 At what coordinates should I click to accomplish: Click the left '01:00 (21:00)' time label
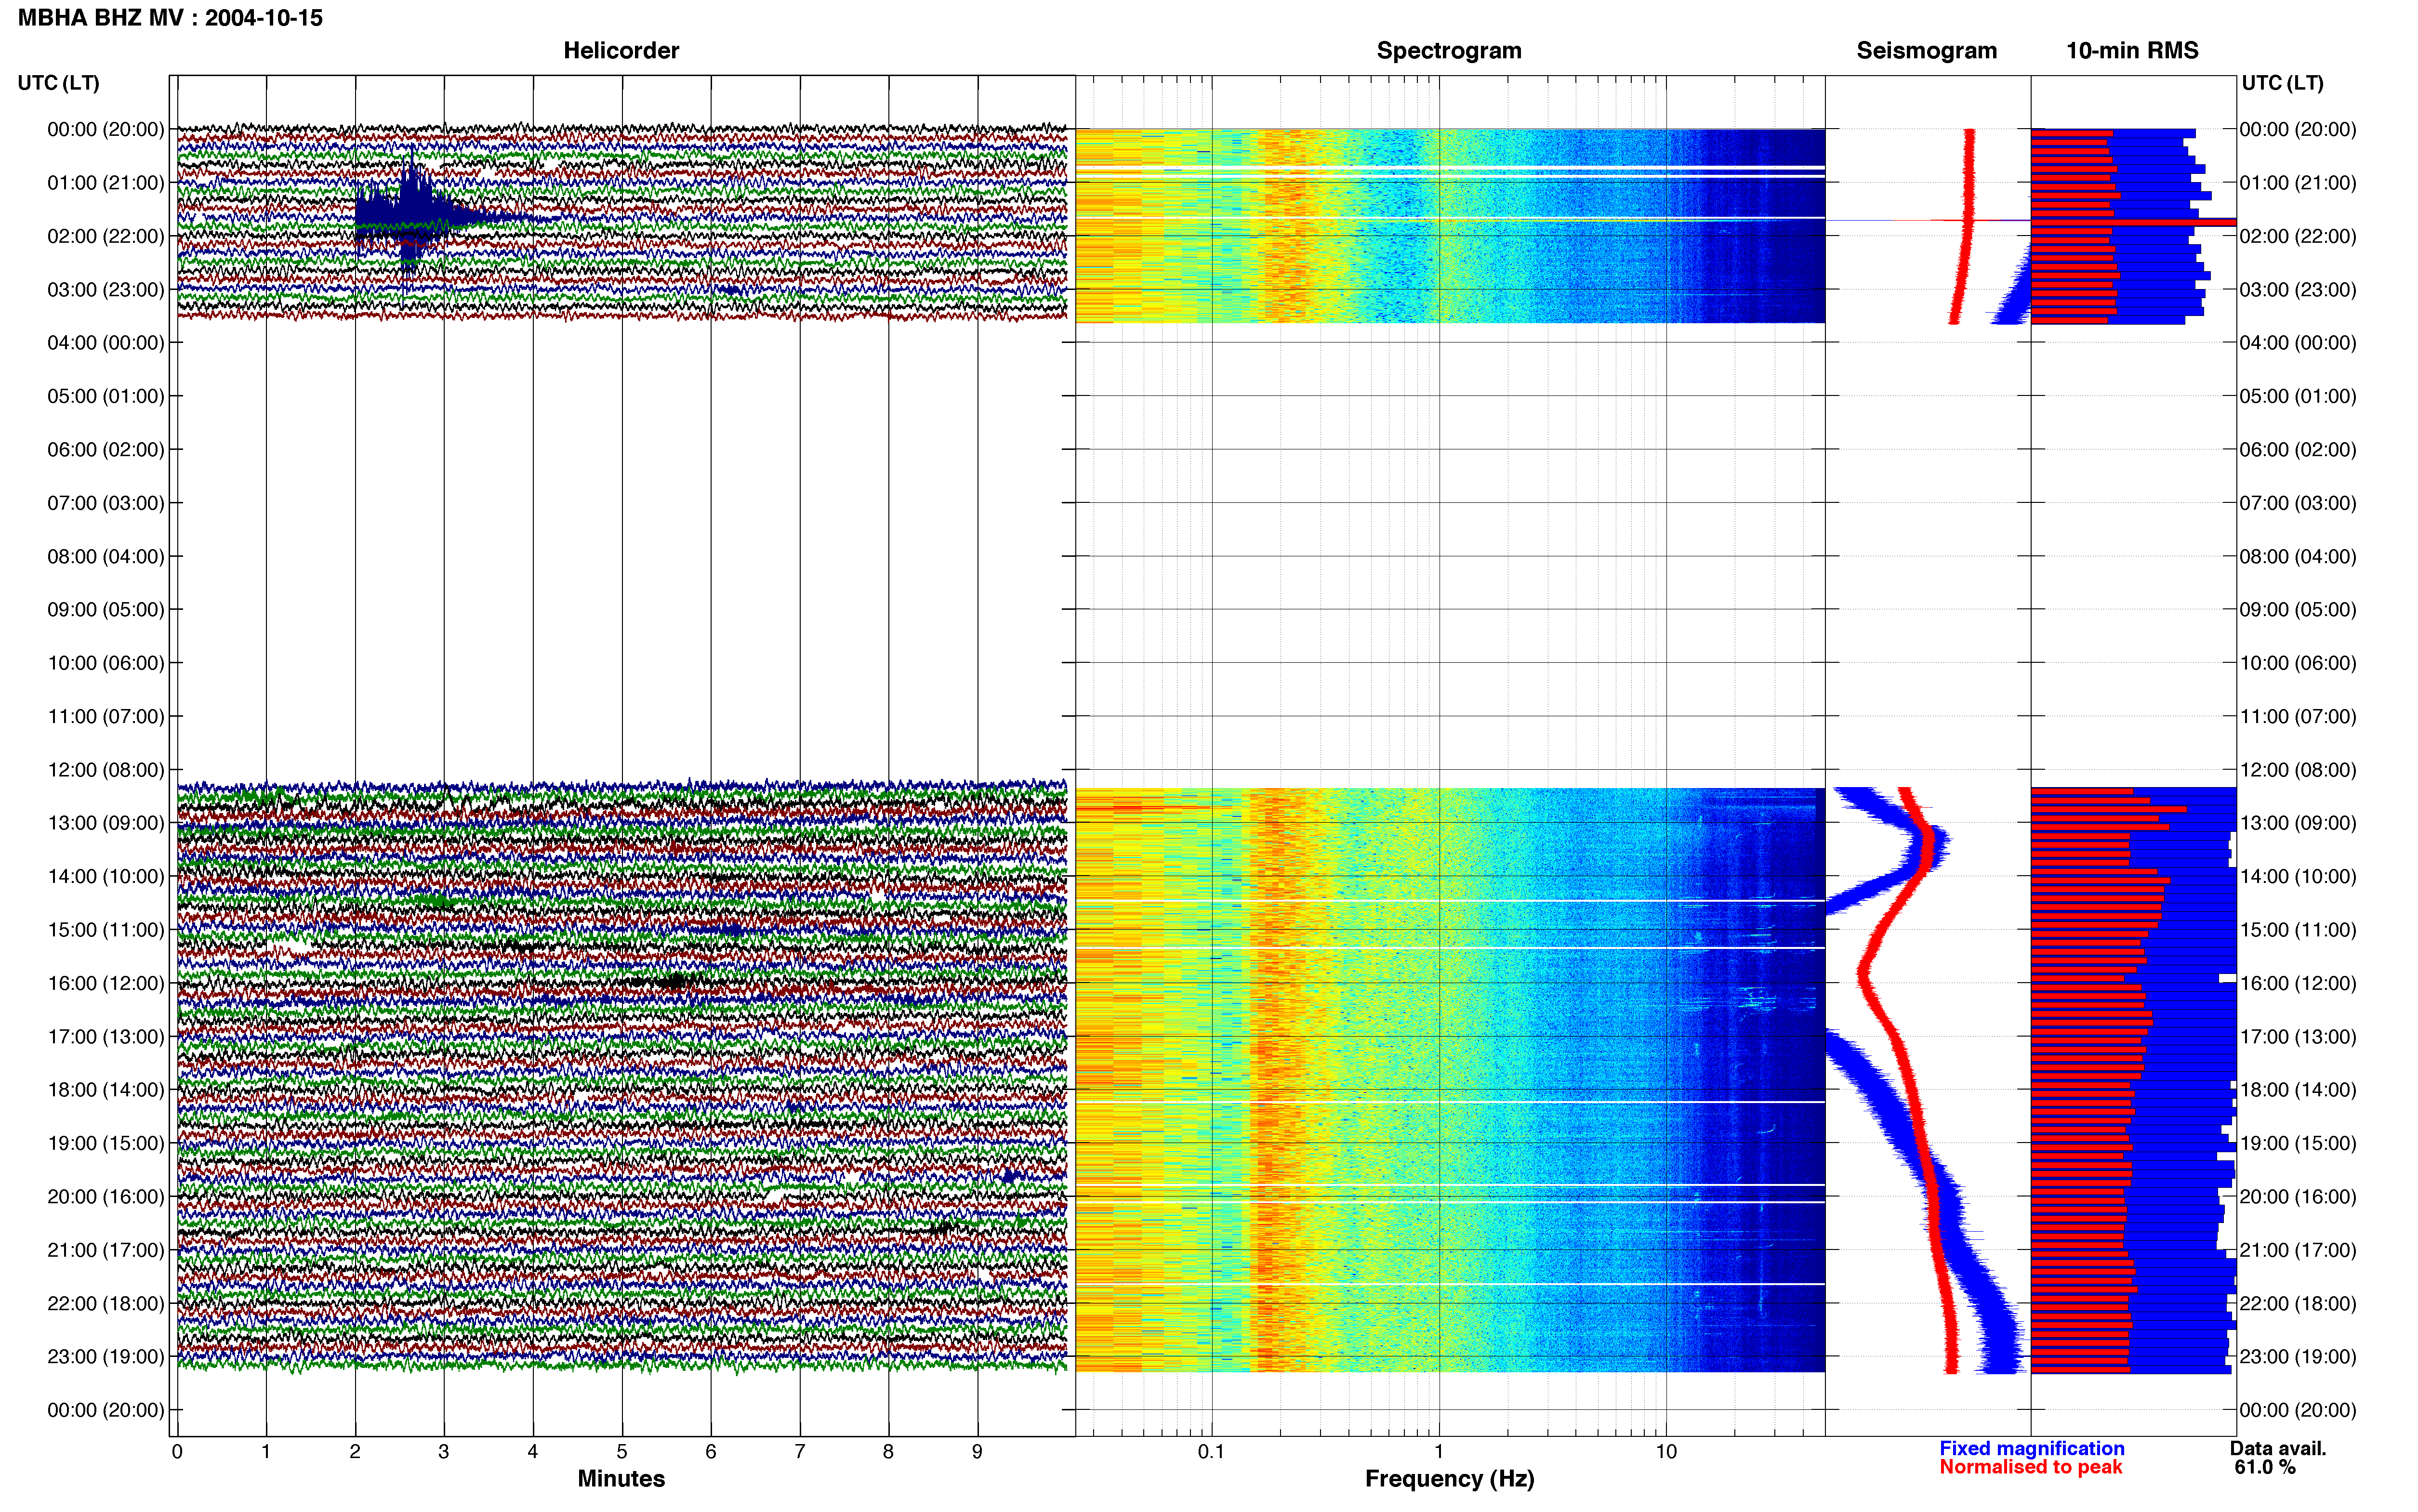[x=106, y=182]
